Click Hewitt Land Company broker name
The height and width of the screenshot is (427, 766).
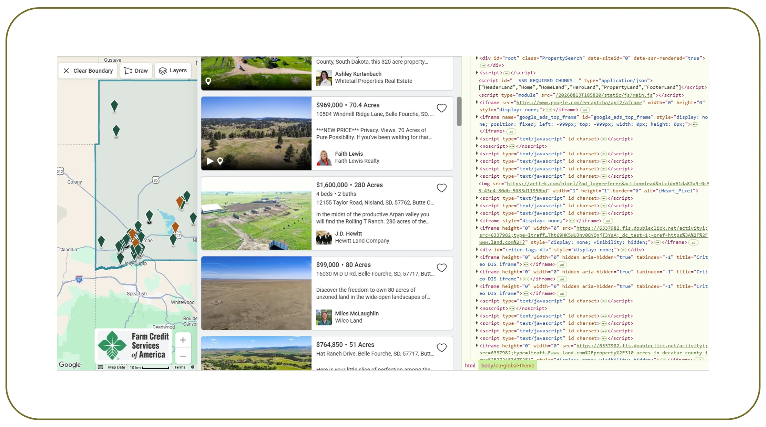tap(362, 241)
